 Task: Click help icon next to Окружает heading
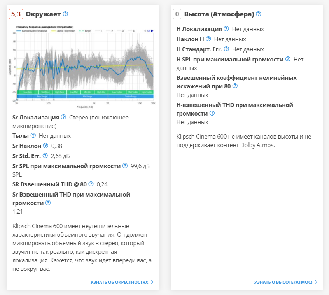[x=65, y=14]
